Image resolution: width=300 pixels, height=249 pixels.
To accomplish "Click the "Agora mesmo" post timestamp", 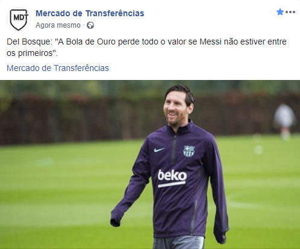I will pos(58,25).
